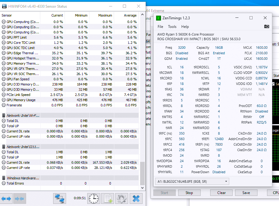Click the sensor icon beside GPU Core TDC Limit
The image size is (279, 206).
[4, 43]
